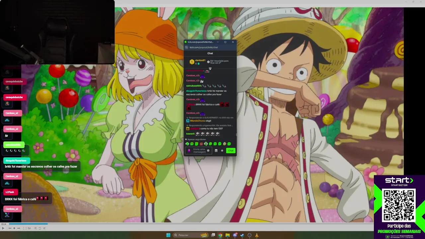The height and width of the screenshot is (239, 425).
Task: Click 'brkk foi mandar os escravos' overlay message
Action: tap(41, 167)
